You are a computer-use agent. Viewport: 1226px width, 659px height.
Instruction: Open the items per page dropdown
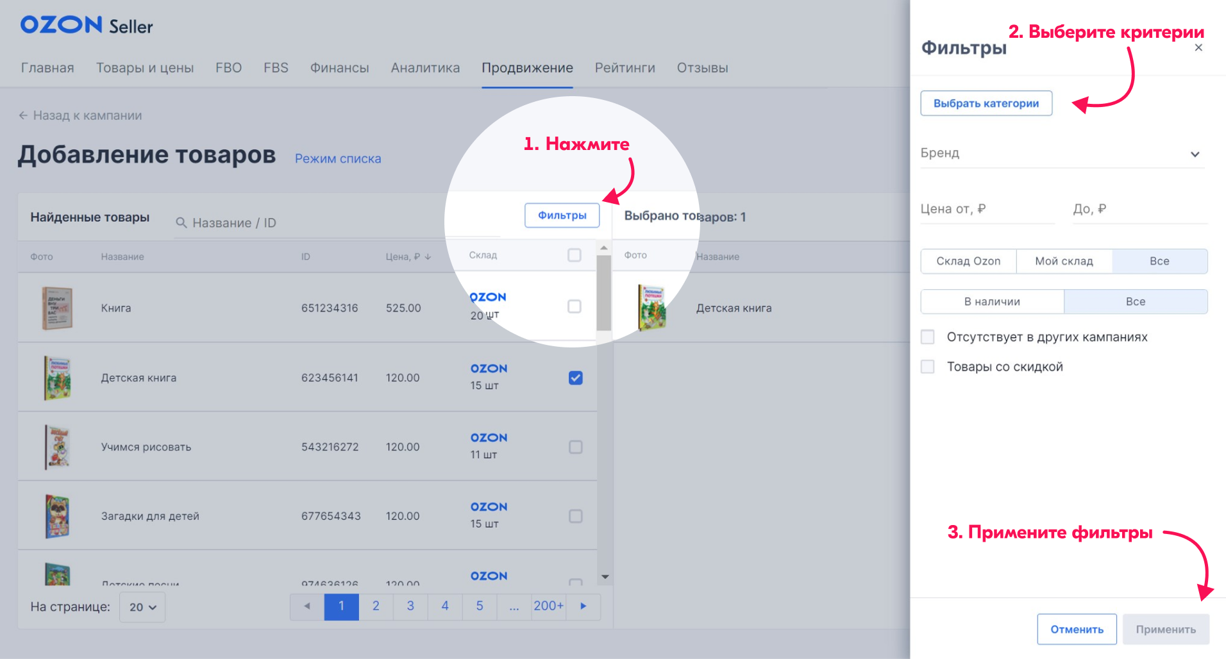[142, 607]
